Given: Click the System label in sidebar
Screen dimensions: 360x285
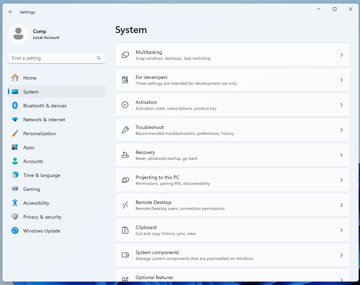Looking at the screenshot, I should pyautogui.click(x=31, y=92).
